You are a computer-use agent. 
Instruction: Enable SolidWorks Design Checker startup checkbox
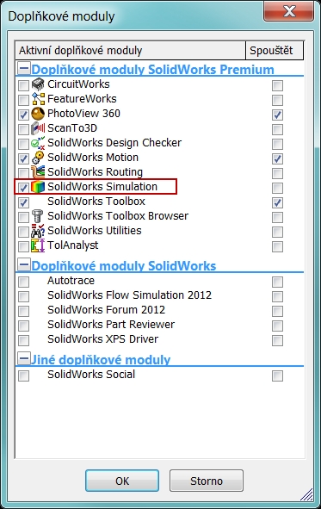[277, 144]
